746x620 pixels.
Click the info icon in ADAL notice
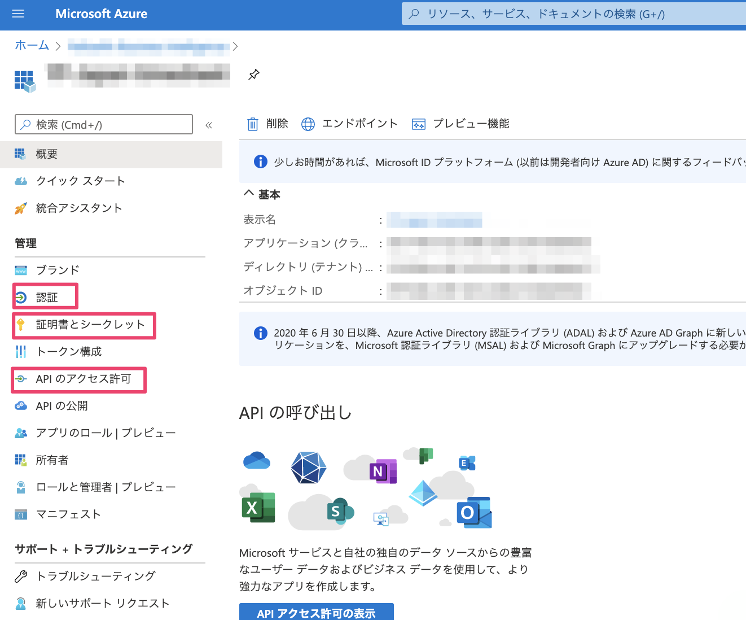click(260, 333)
